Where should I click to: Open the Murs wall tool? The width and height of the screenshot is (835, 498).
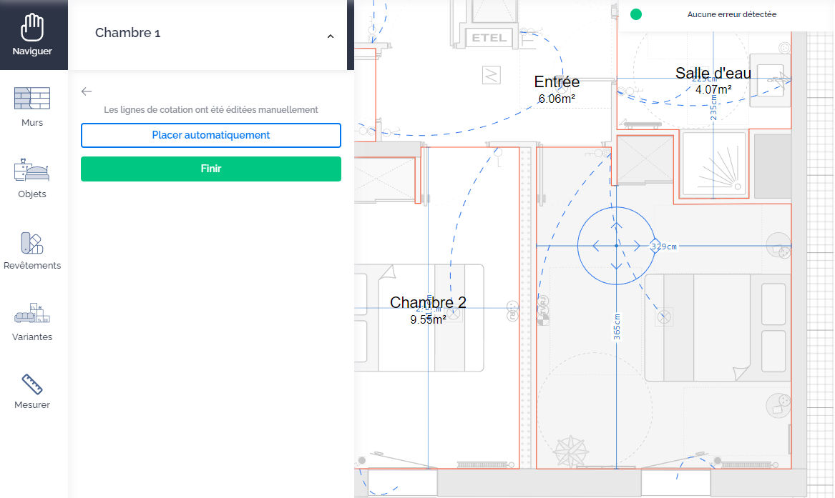(x=32, y=107)
